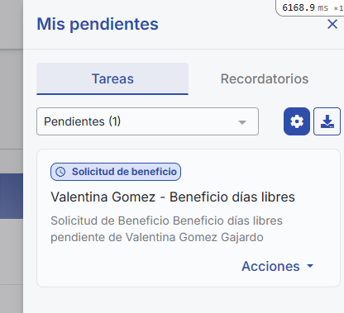
Task: Close the Mis pendientes panel
Action: coord(332,24)
